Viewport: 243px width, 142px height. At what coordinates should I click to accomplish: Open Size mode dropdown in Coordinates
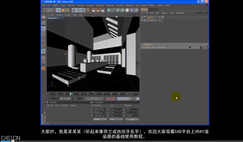116,119
